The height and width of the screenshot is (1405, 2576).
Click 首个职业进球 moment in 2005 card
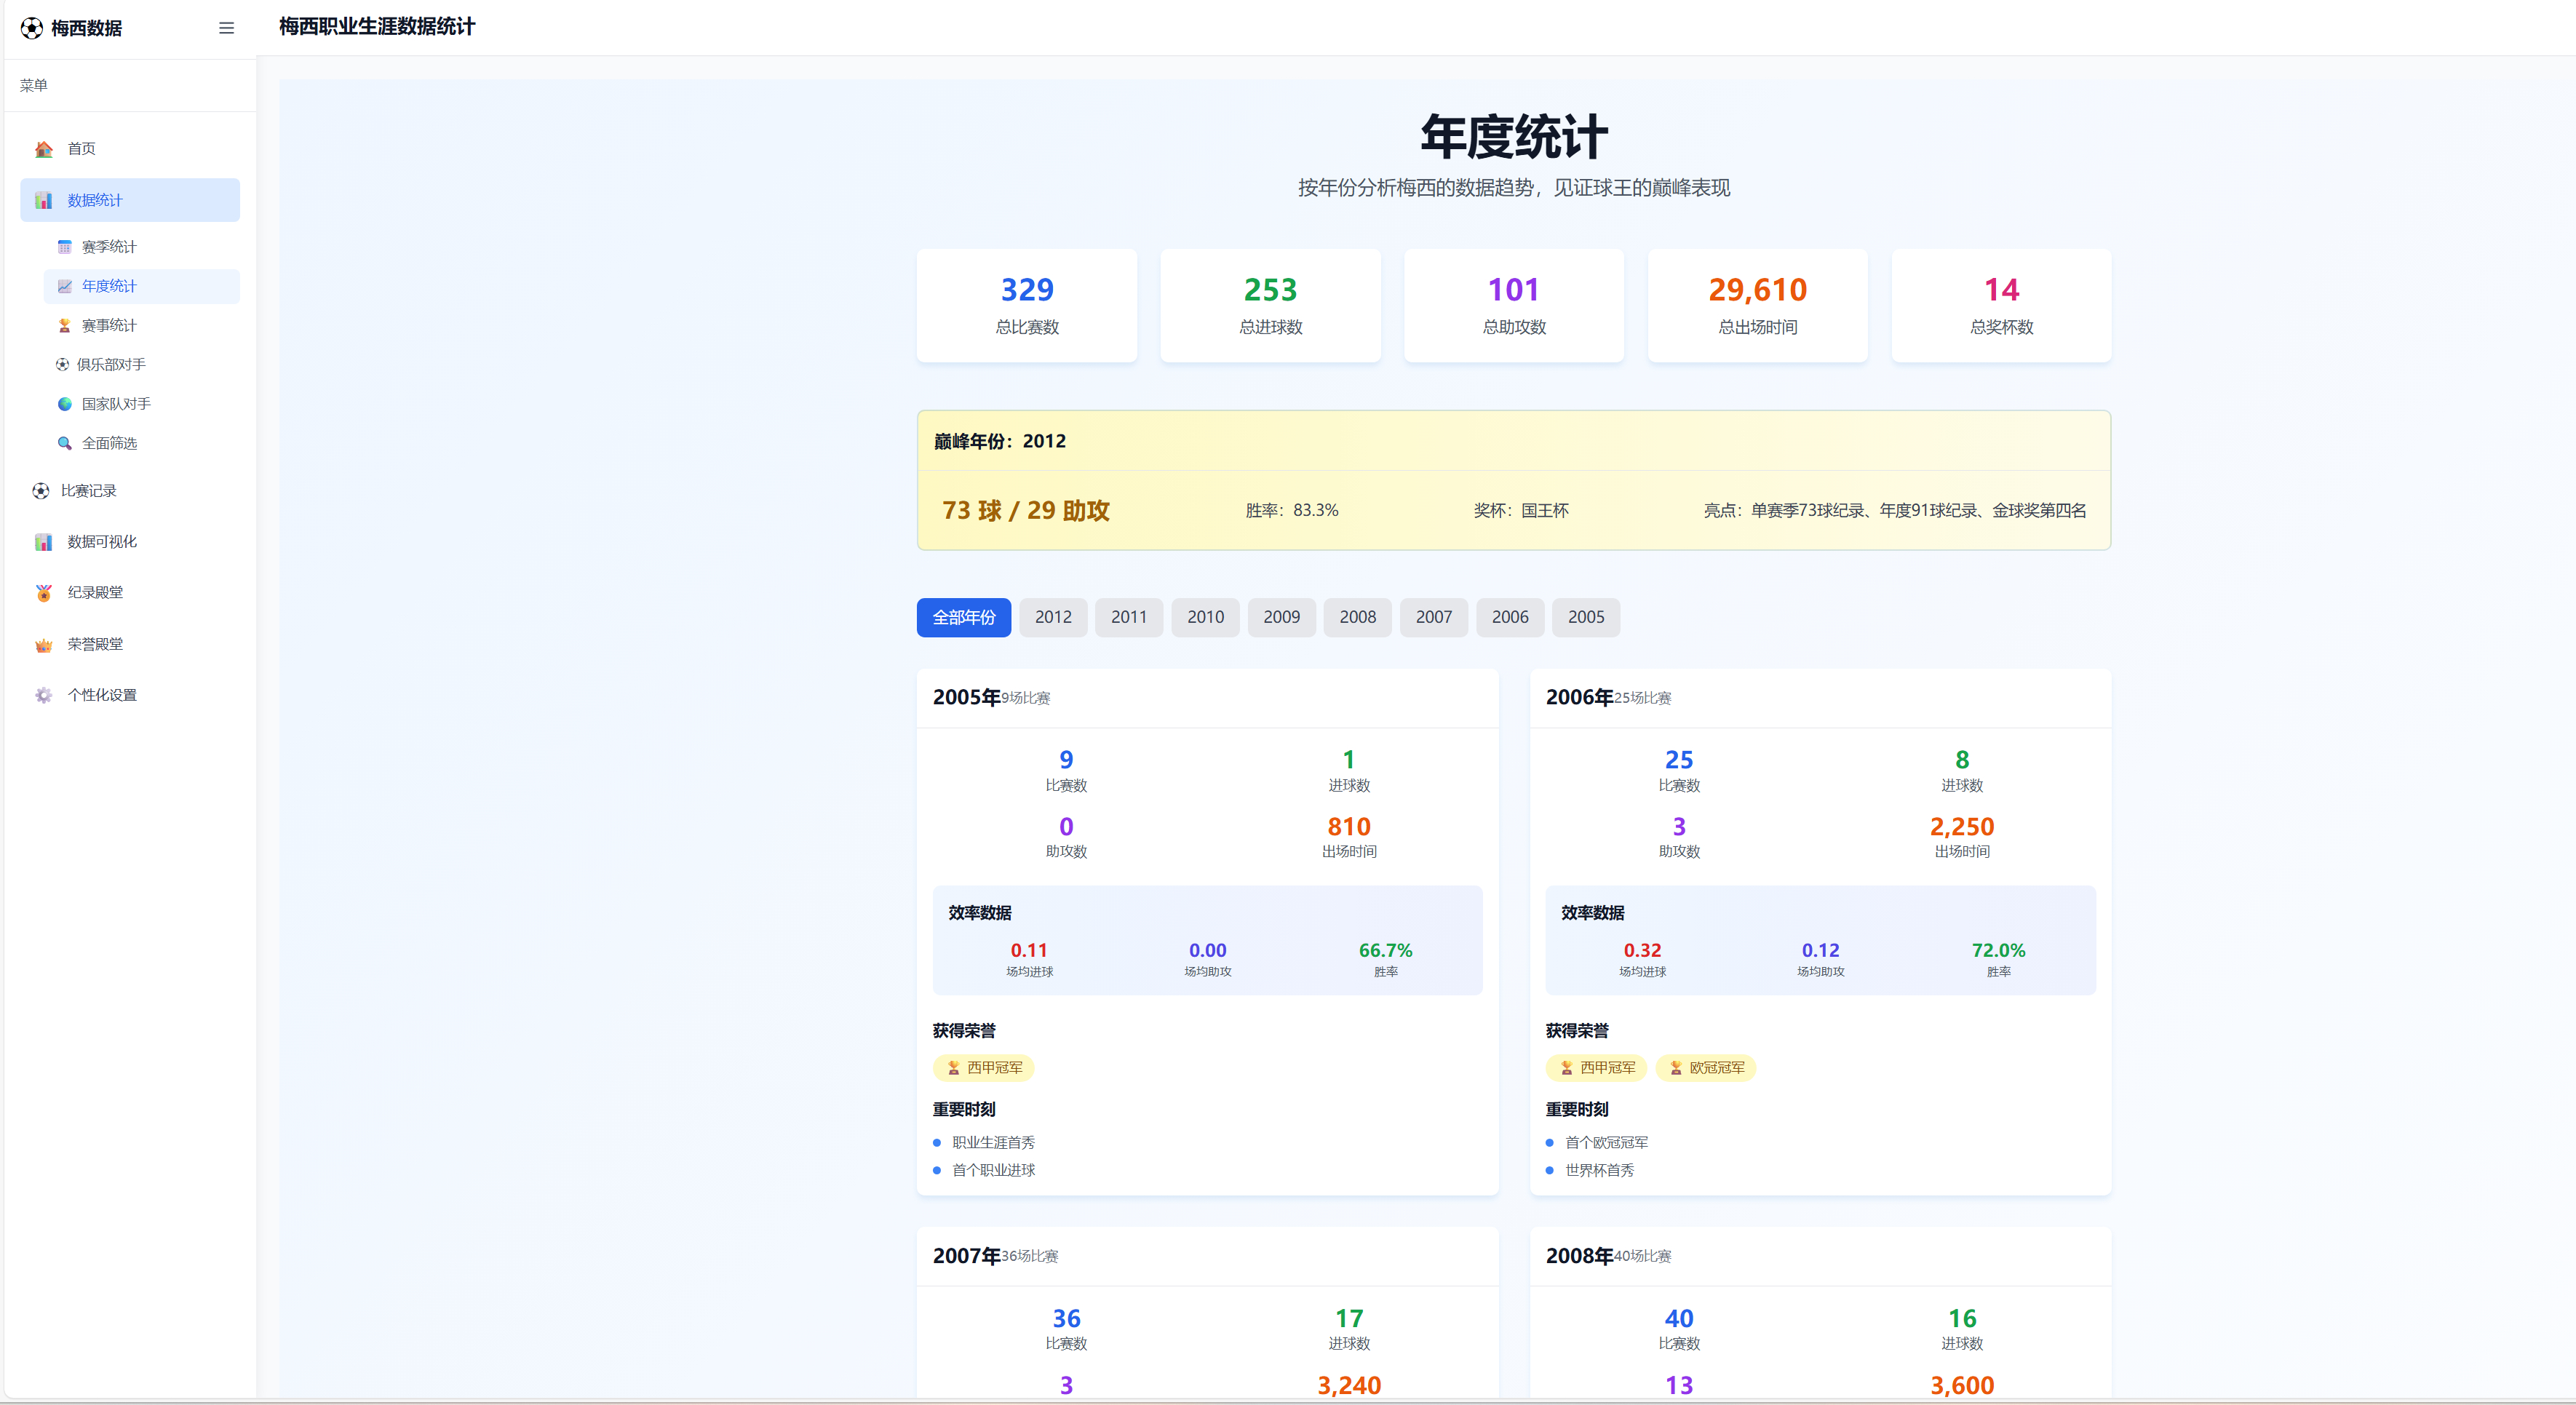(994, 1171)
